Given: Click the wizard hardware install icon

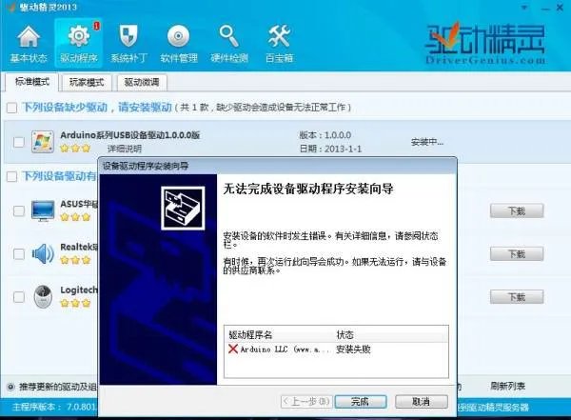Looking at the screenshot, I should coord(183,209).
